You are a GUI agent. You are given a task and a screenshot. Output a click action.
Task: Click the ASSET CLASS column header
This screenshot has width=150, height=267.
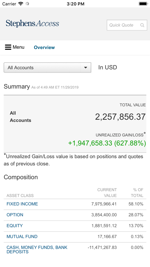20,196
